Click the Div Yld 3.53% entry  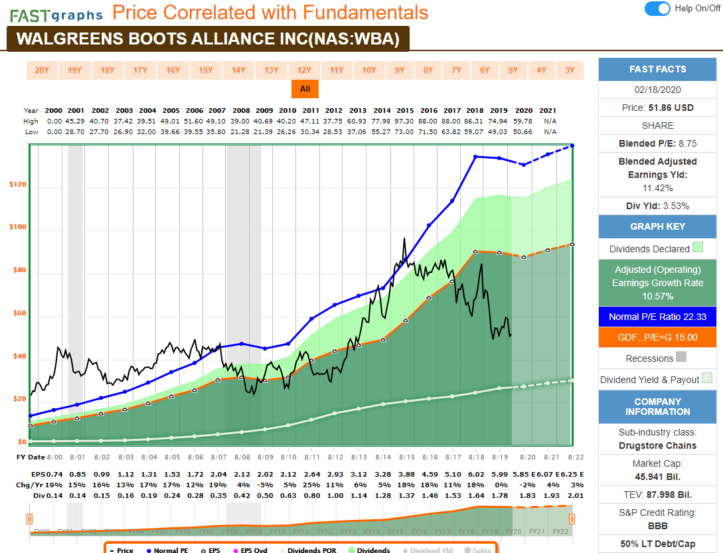tap(657, 206)
